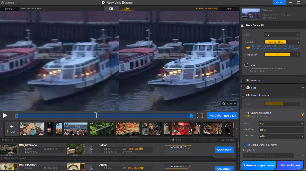Screen dimensions: 306x171
Task: Click Anpassen for IMG_8142.mp4
Action: [224, 168]
